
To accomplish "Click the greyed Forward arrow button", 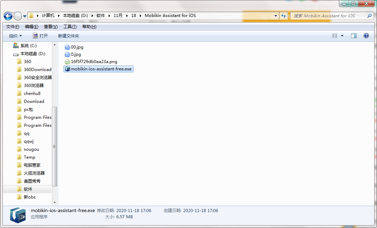I will (18, 16).
